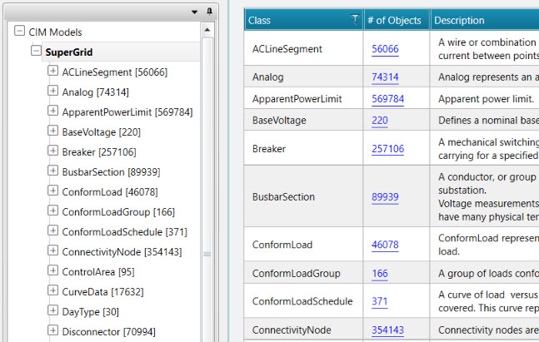Viewport: 539px width, 342px height.
Task: Select ConnectivityNode [354143] tree item
Action: (x=122, y=251)
